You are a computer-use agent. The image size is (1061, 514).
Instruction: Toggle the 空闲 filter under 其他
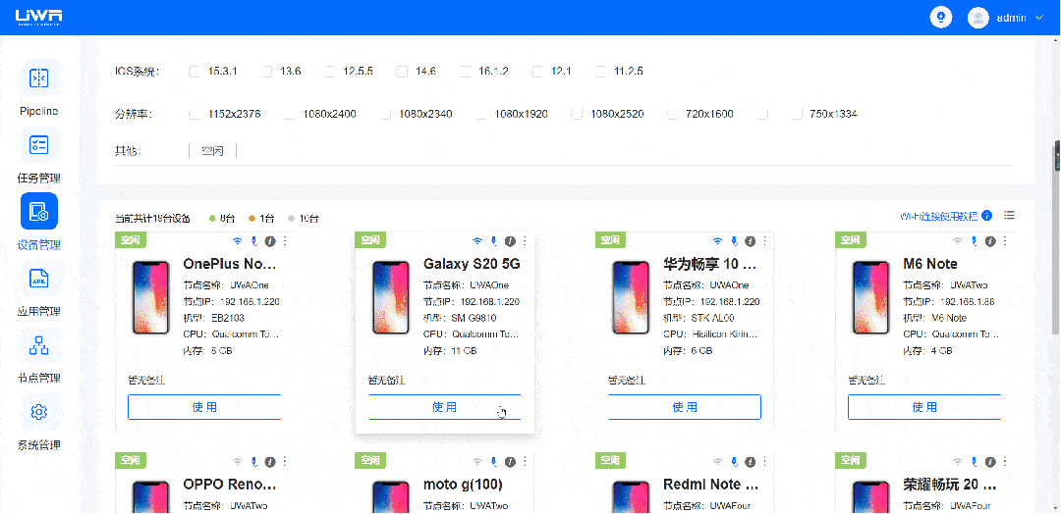coord(212,150)
